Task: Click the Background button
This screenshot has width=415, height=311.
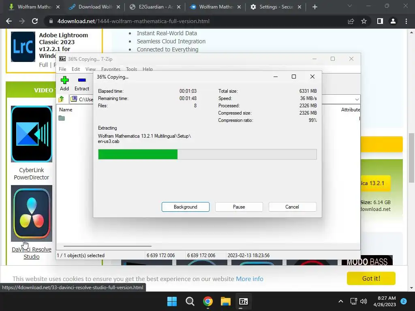Action: pyautogui.click(x=186, y=207)
